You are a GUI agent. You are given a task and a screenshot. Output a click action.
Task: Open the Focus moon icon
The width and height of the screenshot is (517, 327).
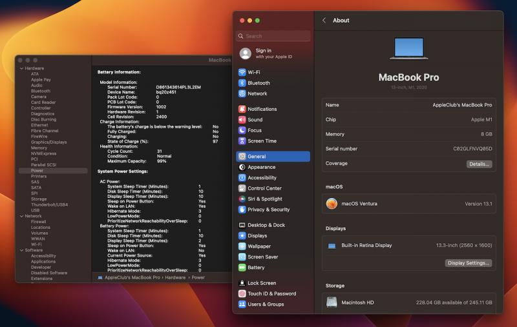point(242,130)
